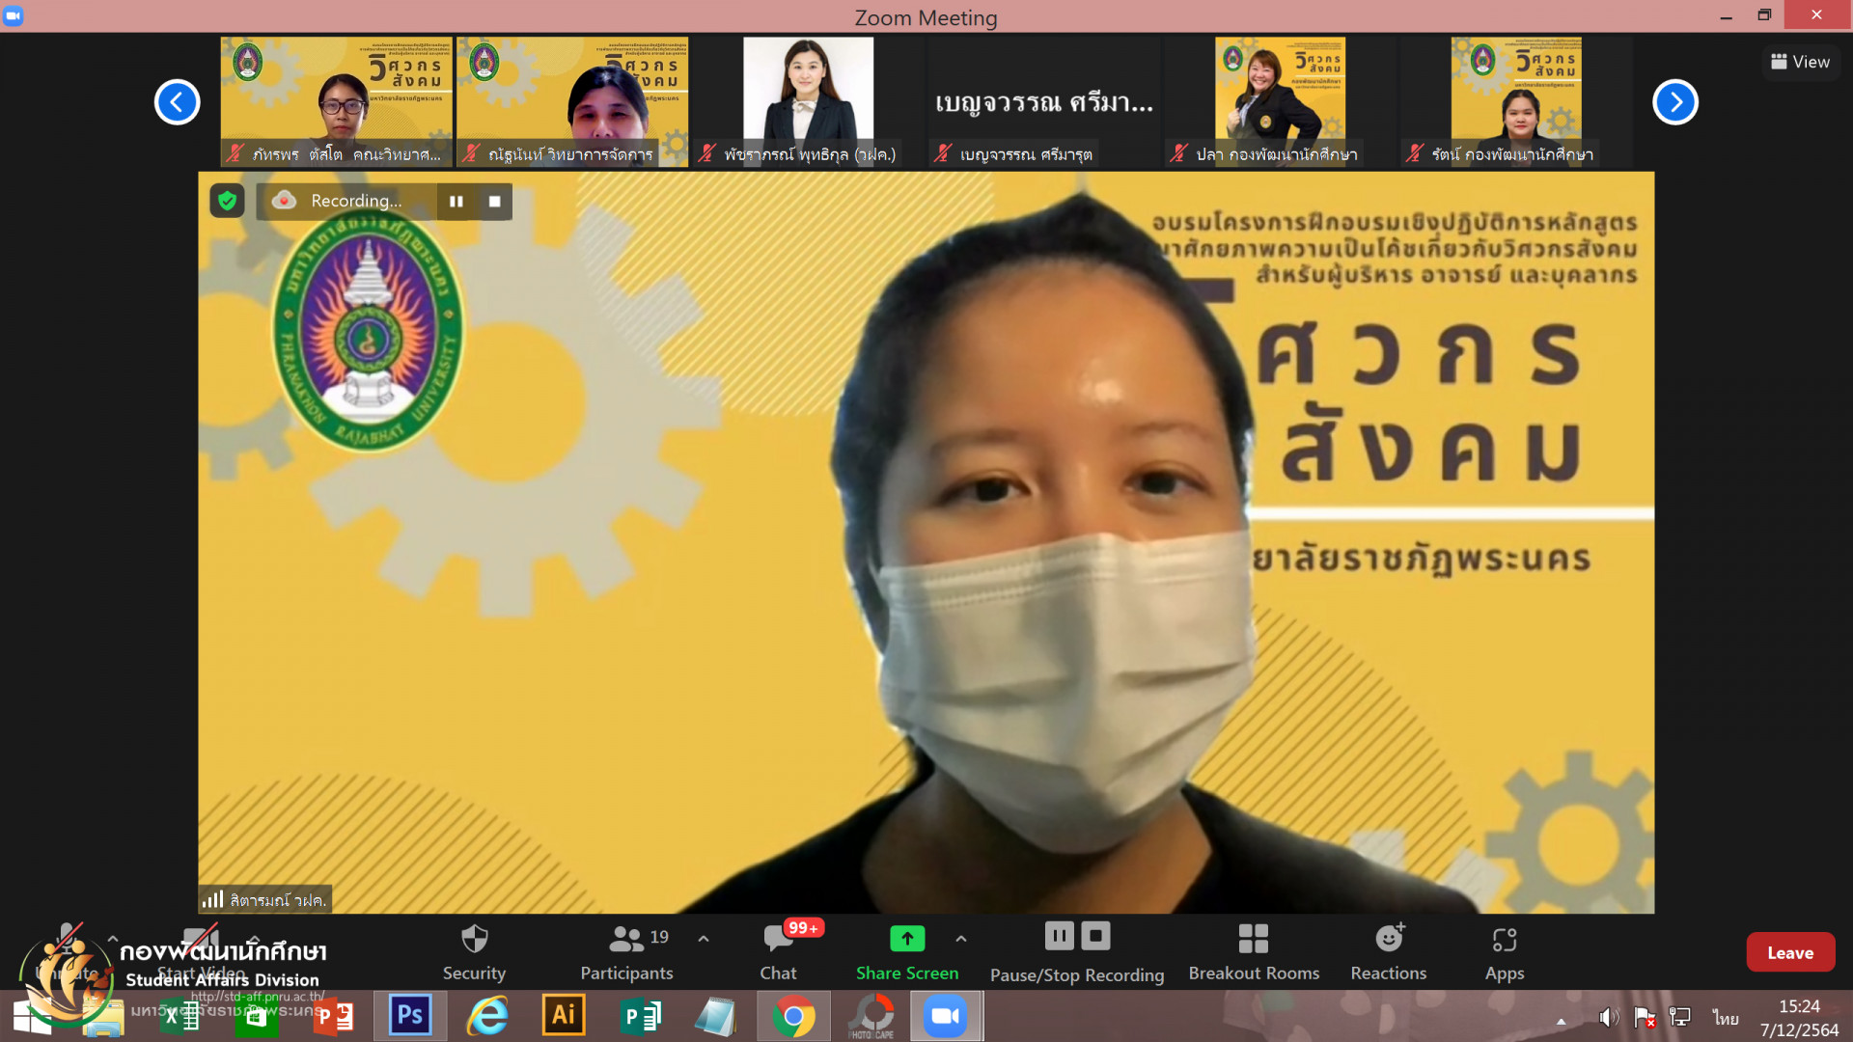Expand the audio options arrow beside Unmute
Viewport: 1853px width, 1042px height.
coord(113,938)
